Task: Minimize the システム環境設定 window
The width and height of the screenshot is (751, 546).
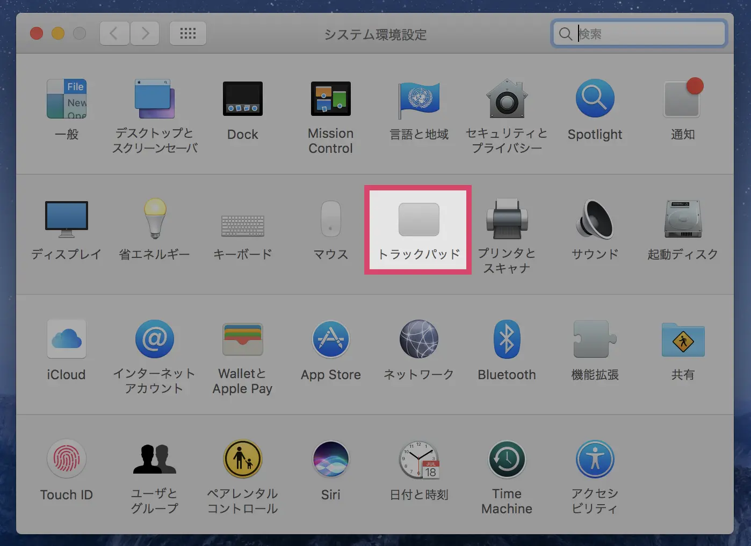Action: [58, 34]
